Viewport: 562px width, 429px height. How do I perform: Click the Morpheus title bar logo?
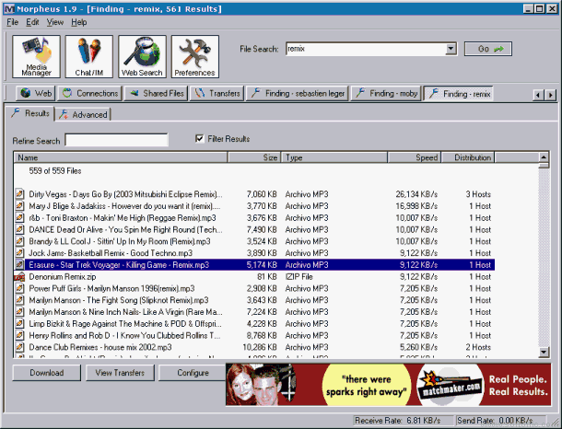9,9
